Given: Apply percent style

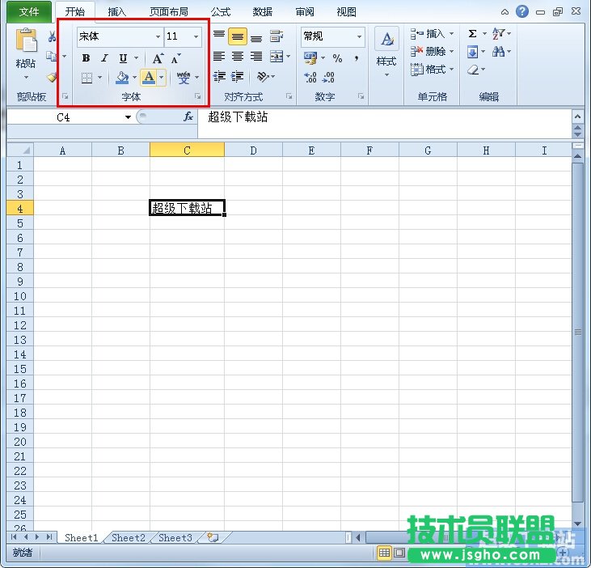Looking at the screenshot, I should pyautogui.click(x=337, y=58).
